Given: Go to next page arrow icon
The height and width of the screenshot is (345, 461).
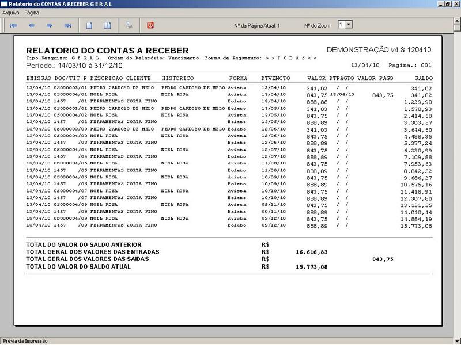Looking at the screenshot, I should coord(50,25).
